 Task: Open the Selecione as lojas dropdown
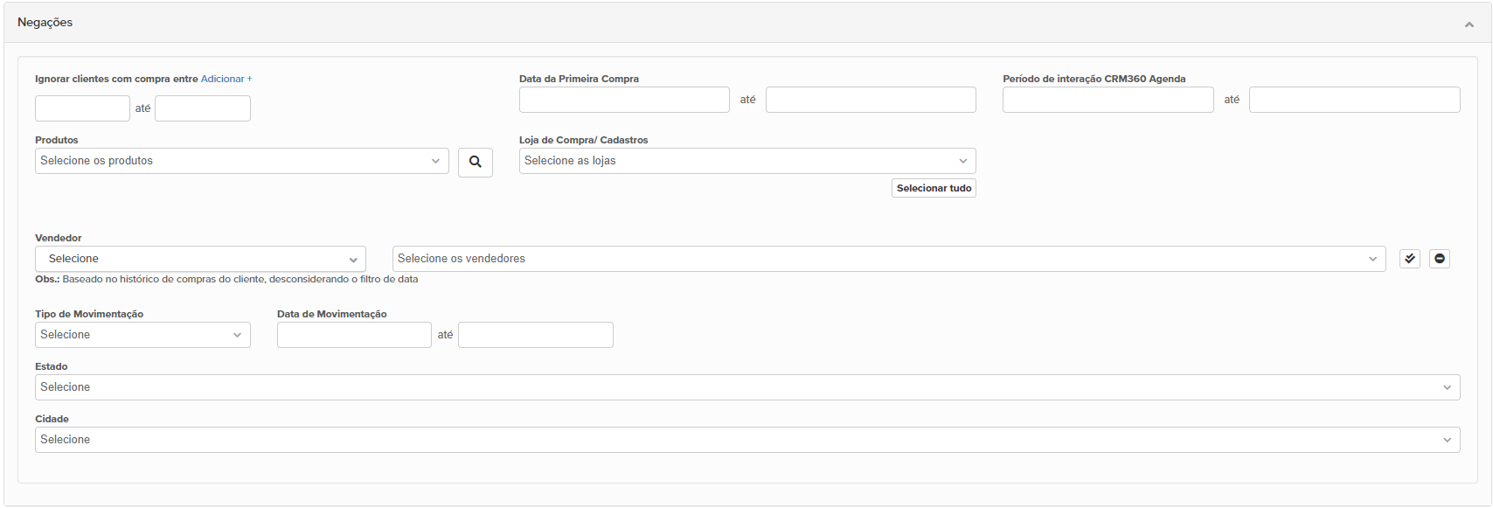pos(747,161)
